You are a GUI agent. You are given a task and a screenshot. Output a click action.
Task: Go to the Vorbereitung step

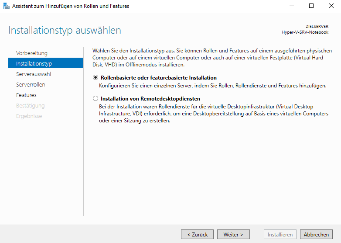[32, 53]
